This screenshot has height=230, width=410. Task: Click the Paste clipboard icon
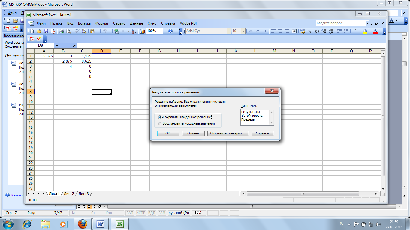pos(93,31)
